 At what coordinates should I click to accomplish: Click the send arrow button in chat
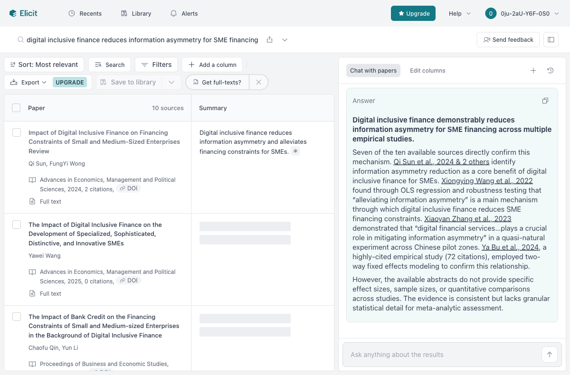[x=550, y=355]
